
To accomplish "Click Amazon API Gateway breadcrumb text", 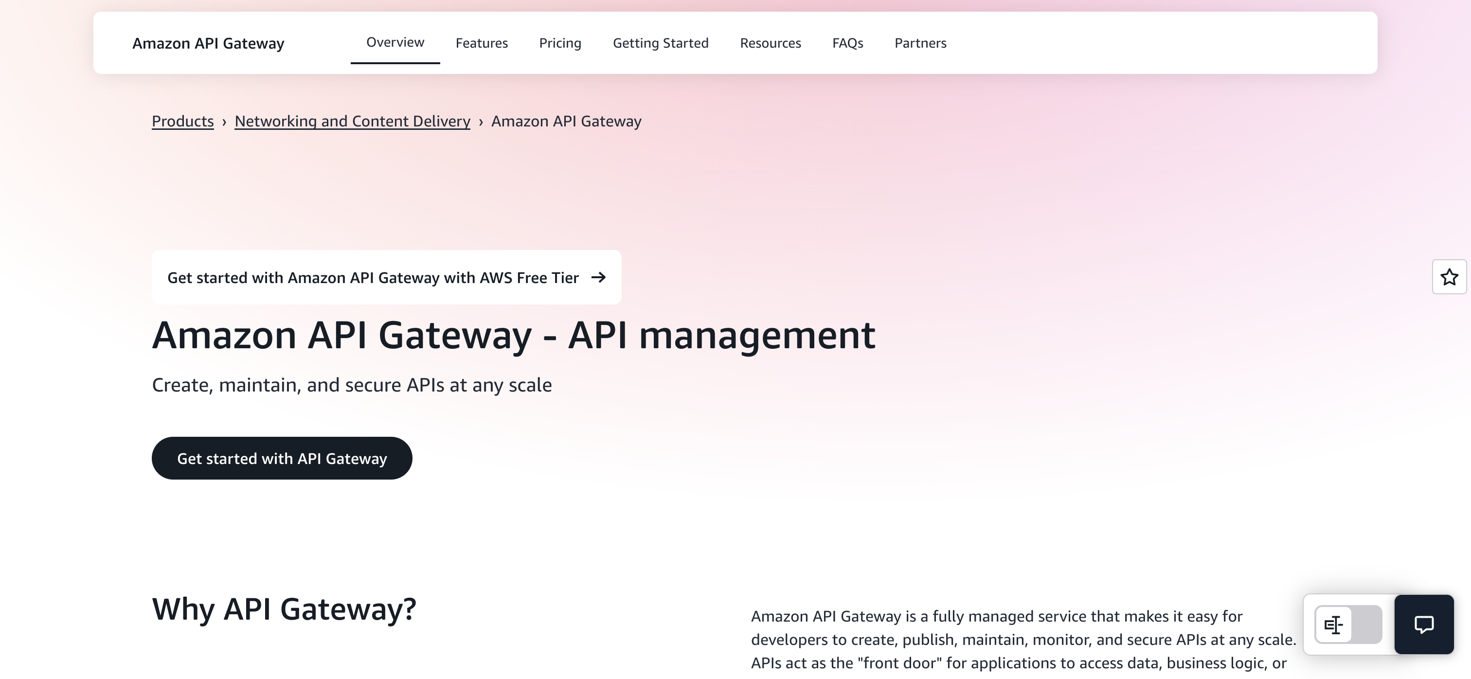I will pos(566,121).
